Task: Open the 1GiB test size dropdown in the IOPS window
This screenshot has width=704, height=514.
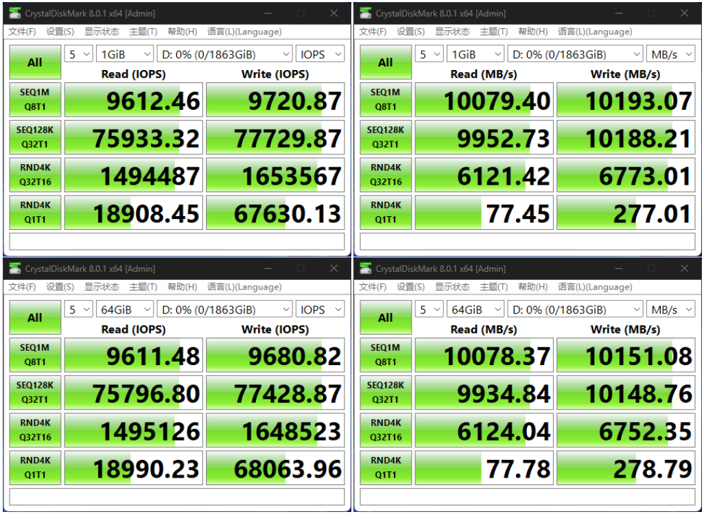Action: coord(125,54)
